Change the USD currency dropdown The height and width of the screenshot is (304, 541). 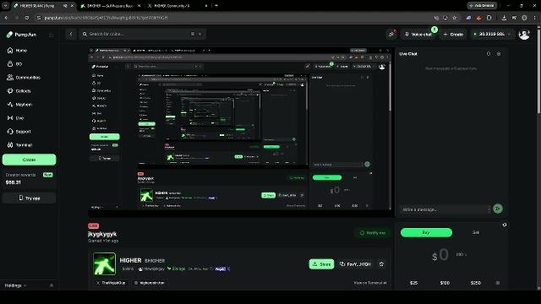pyautogui.click(x=461, y=254)
